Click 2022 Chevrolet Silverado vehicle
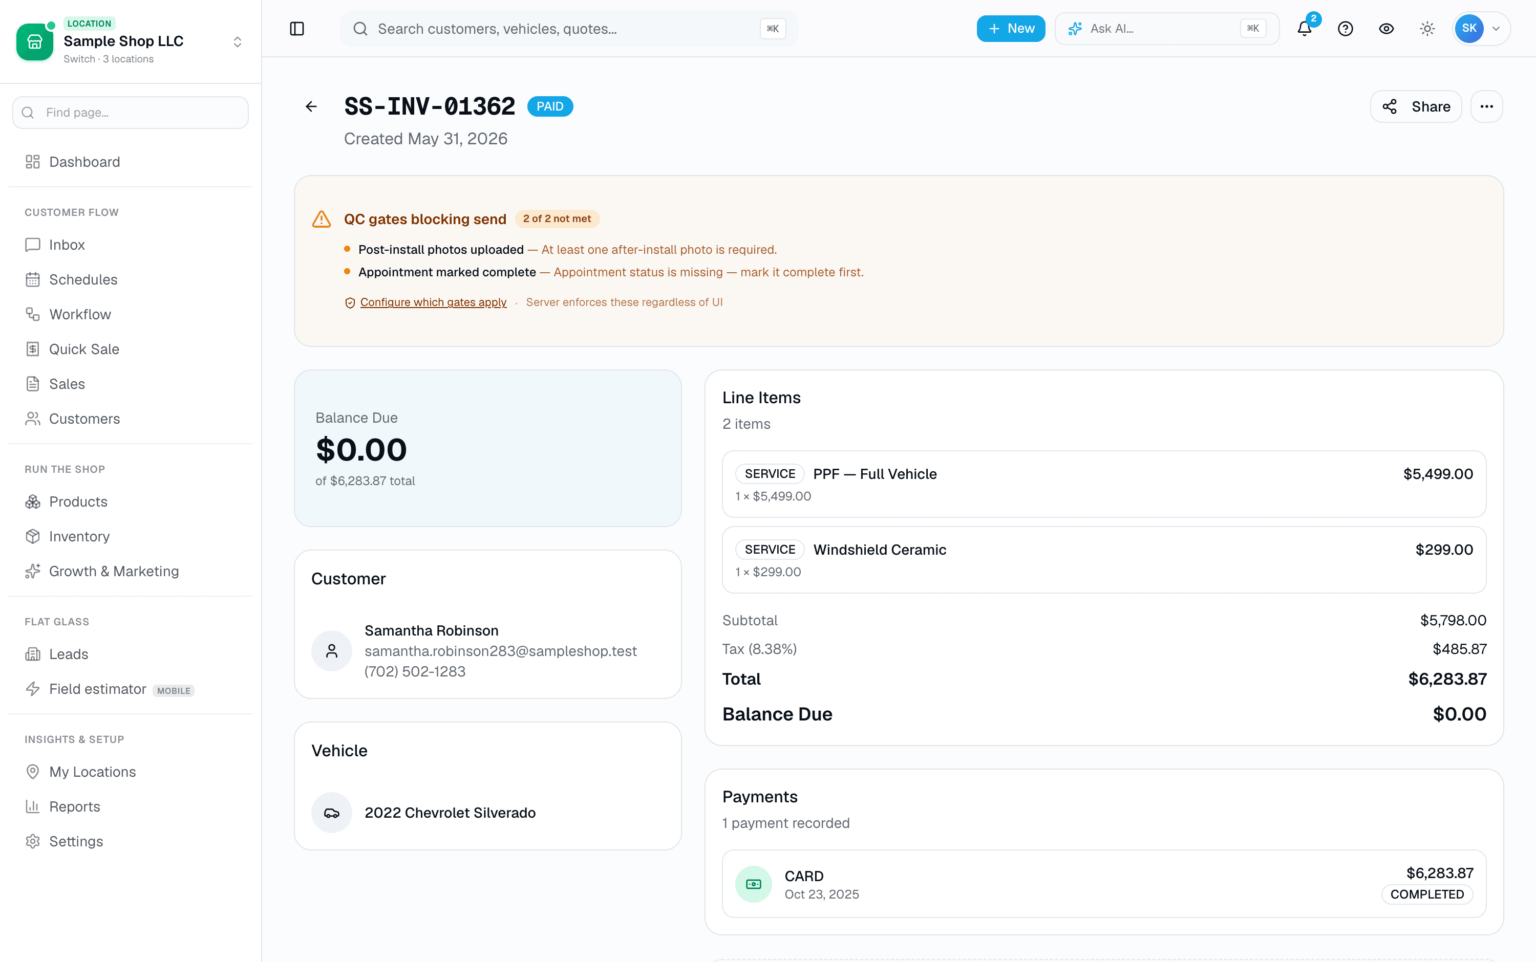Screen dimensions: 1536x962 (450, 813)
